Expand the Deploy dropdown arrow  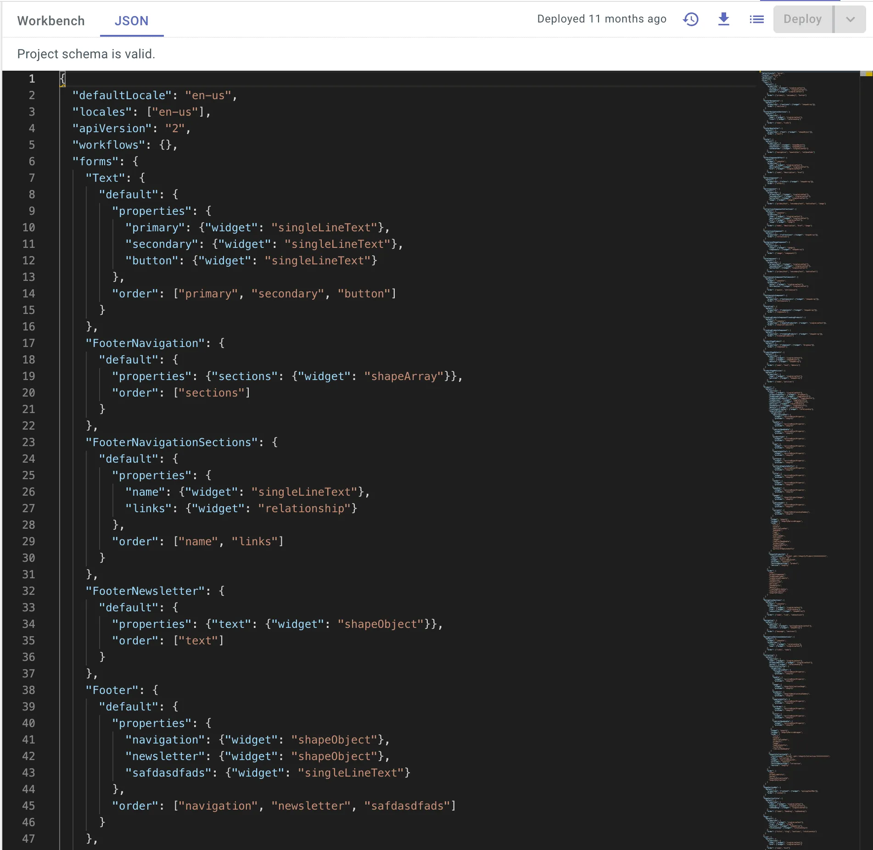[x=850, y=19]
